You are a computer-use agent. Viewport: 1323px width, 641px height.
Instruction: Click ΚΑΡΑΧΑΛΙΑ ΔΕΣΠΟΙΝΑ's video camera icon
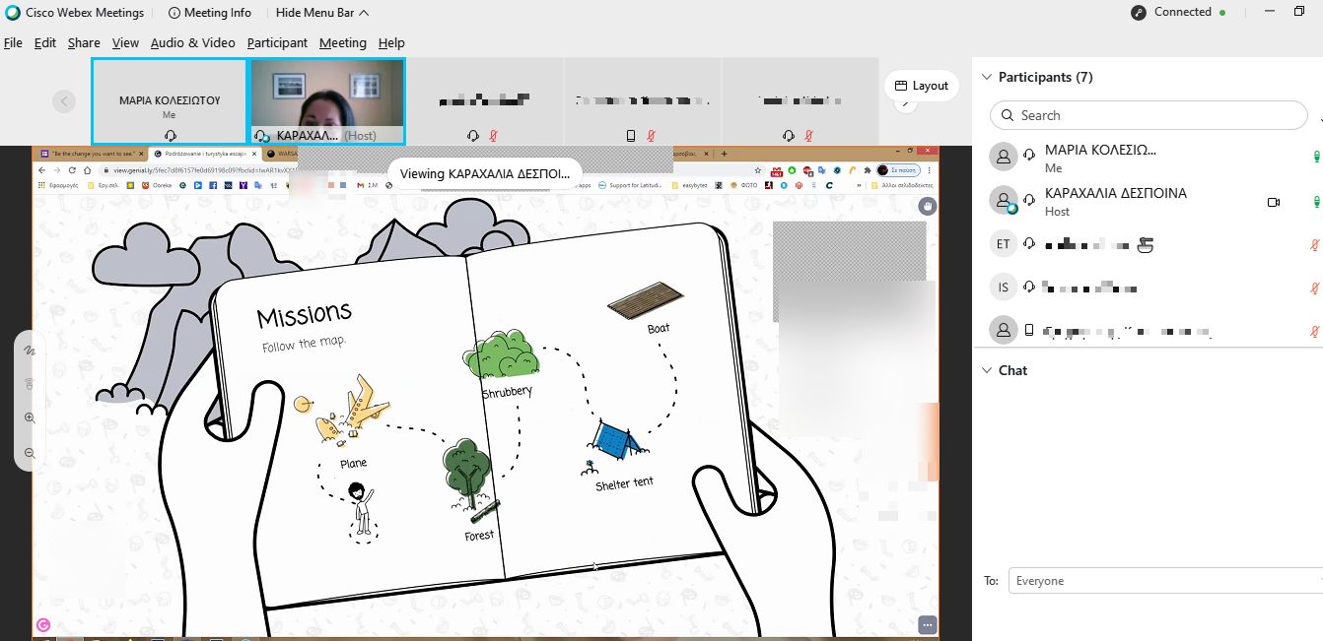[1273, 202]
